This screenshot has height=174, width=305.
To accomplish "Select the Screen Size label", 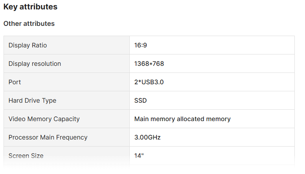I will (26, 156).
